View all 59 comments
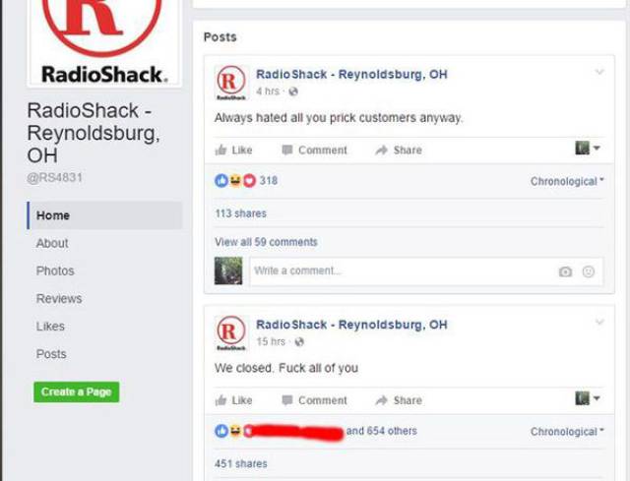630x481 pixels. pos(266,242)
